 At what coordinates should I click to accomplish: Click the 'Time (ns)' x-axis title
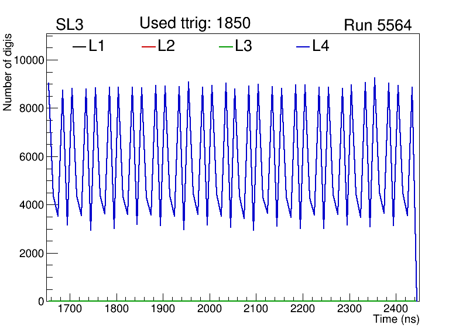[x=396, y=320]
